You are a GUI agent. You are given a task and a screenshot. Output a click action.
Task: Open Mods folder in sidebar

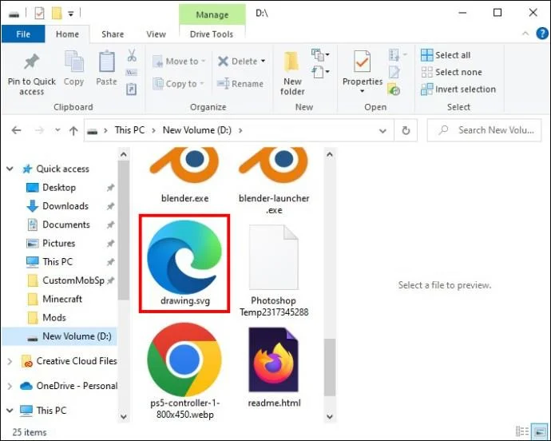(54, 317)
